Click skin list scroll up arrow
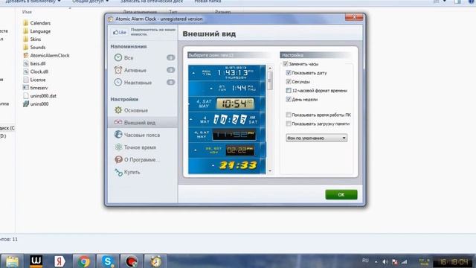Screen dimensions: 476x268 tap(270, 68)
